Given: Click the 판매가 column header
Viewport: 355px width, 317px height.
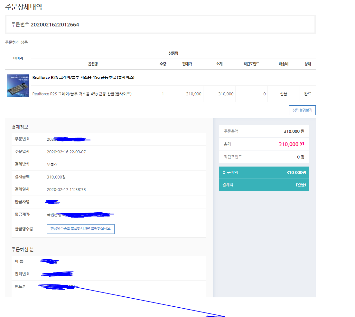Looking at the screenshot, I should (x=187, y=64).
